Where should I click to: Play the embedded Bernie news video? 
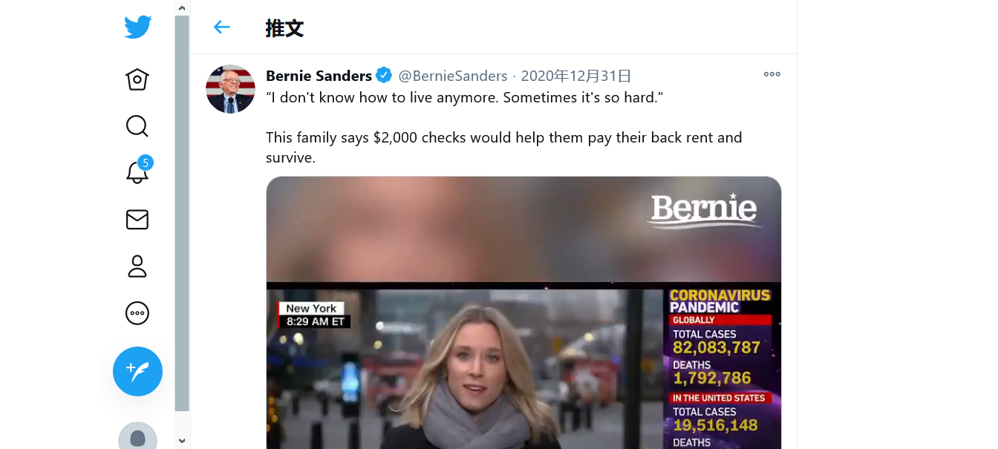(x=524, y=312)
